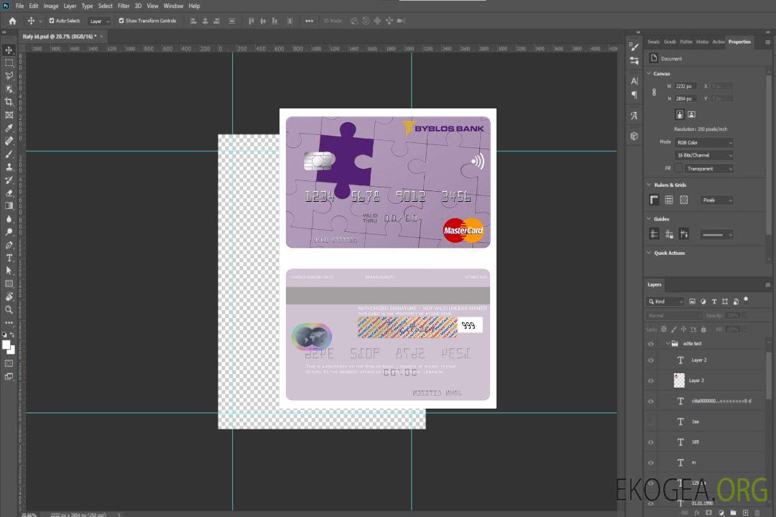
Task: Click the canvas width W field
Action: coord(685,86)
